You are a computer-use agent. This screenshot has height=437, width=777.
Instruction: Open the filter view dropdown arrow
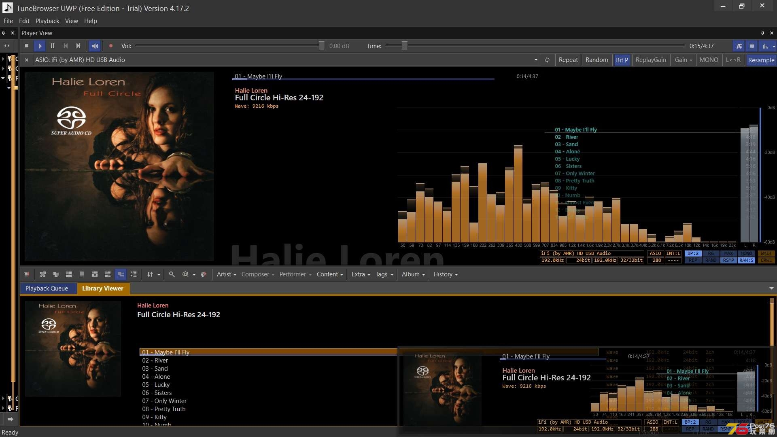click(194, 274)
